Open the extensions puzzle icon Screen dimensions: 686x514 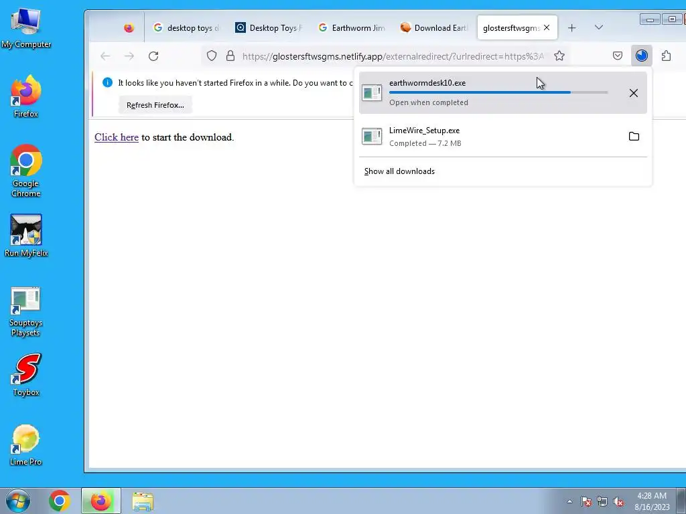click(x=666, y=56)
